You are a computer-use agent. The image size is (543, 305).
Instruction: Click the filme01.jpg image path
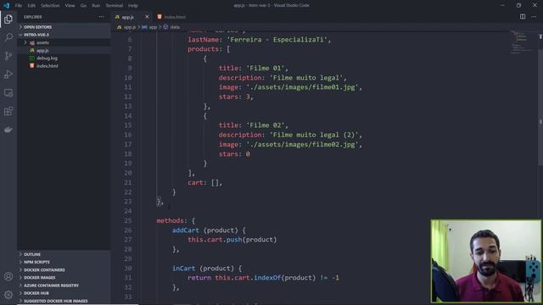click(302, 87)
